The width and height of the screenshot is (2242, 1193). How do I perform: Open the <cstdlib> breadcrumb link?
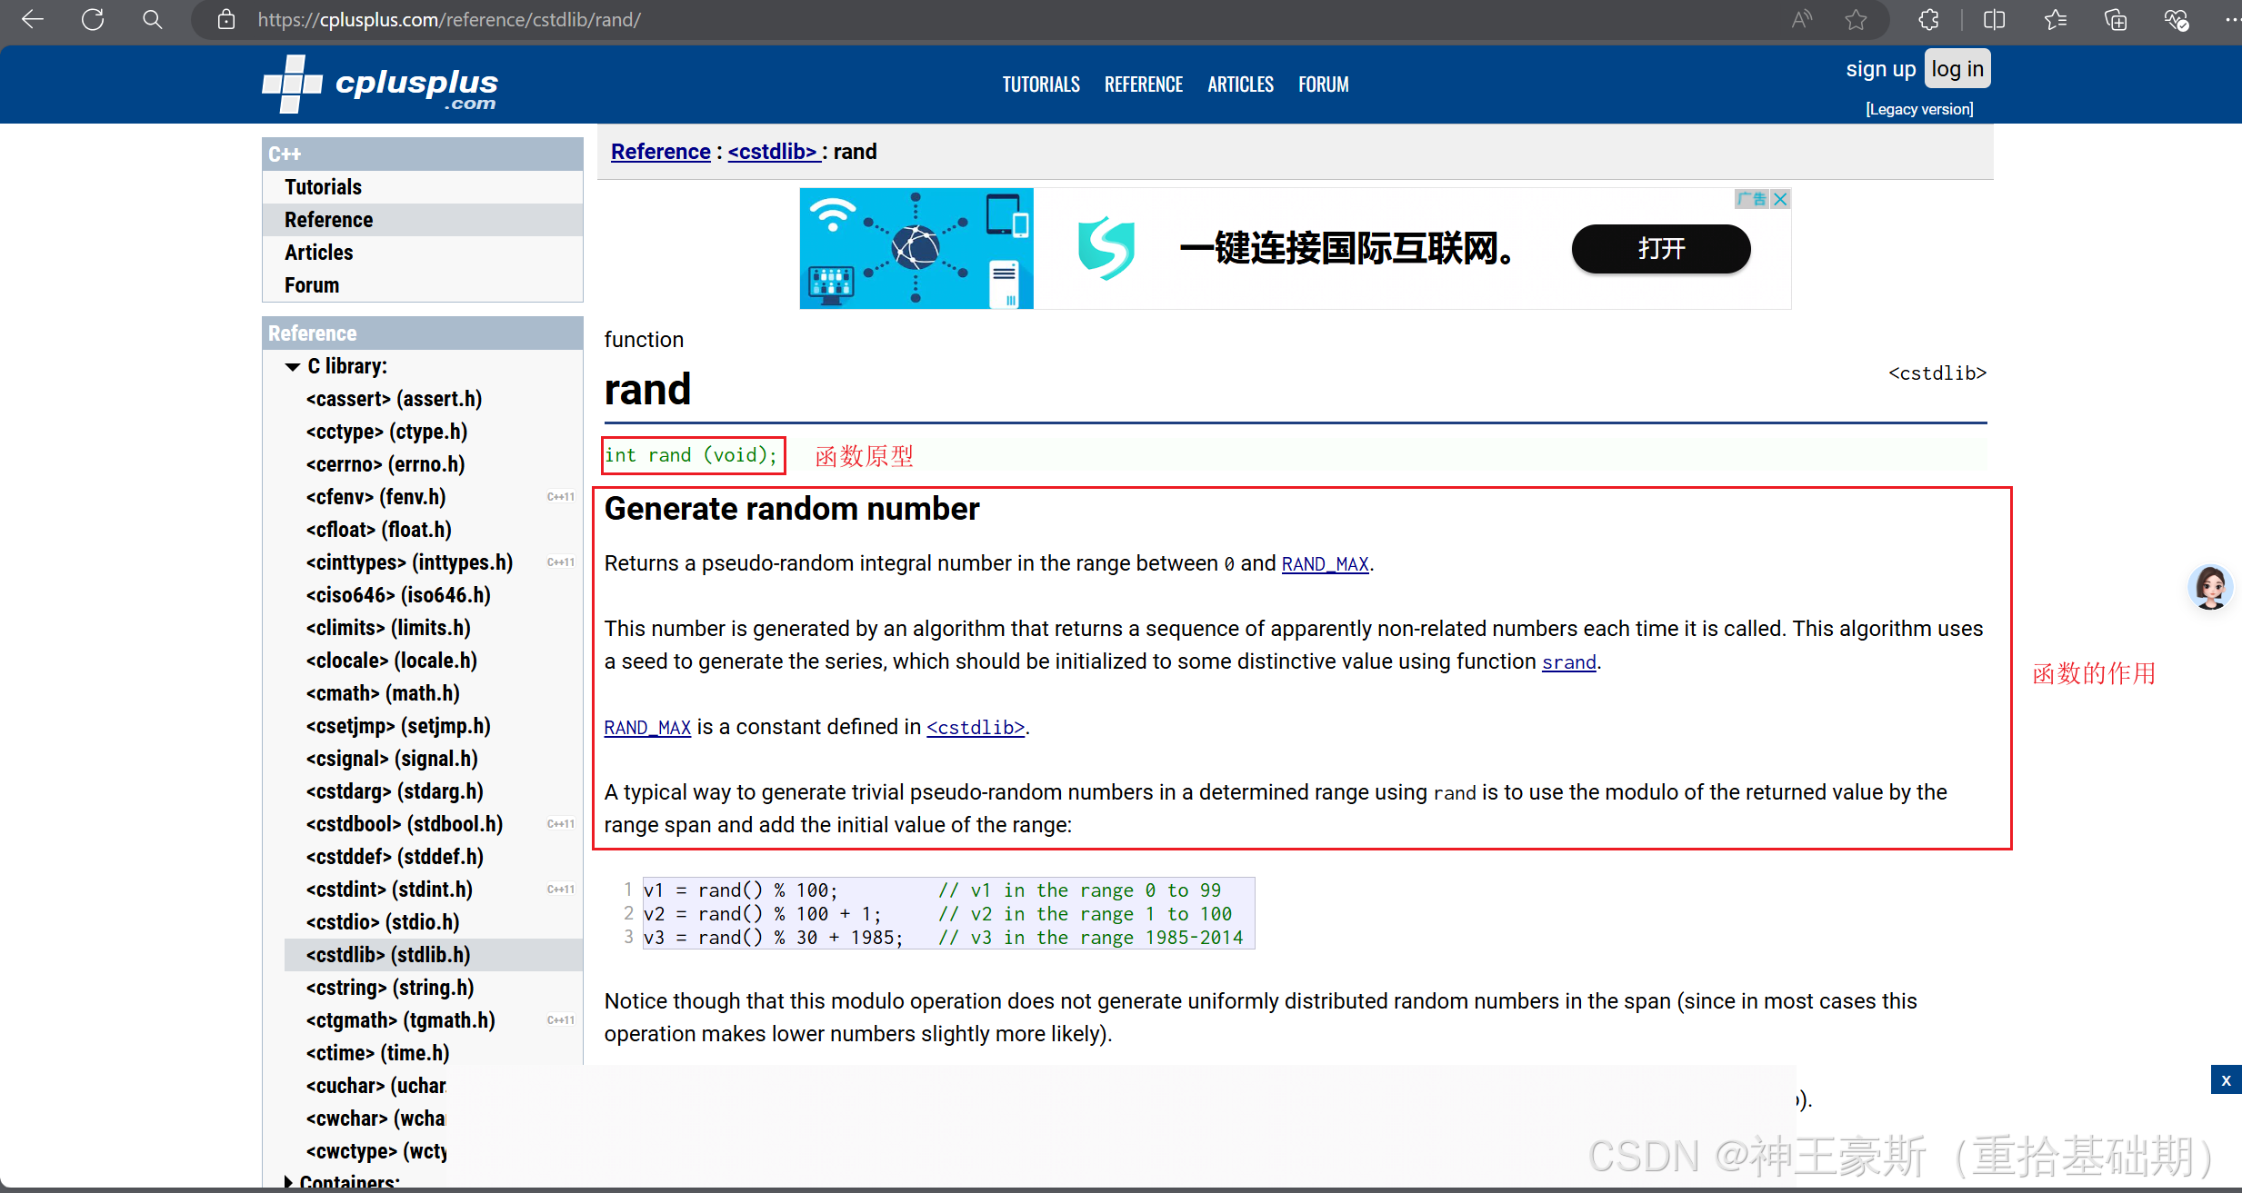pyautogui.click(x=774, y=152)
